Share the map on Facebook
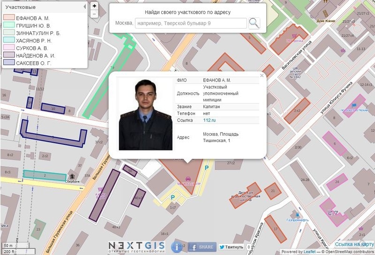Screen dimensions: 375x255 pos(202,247)
